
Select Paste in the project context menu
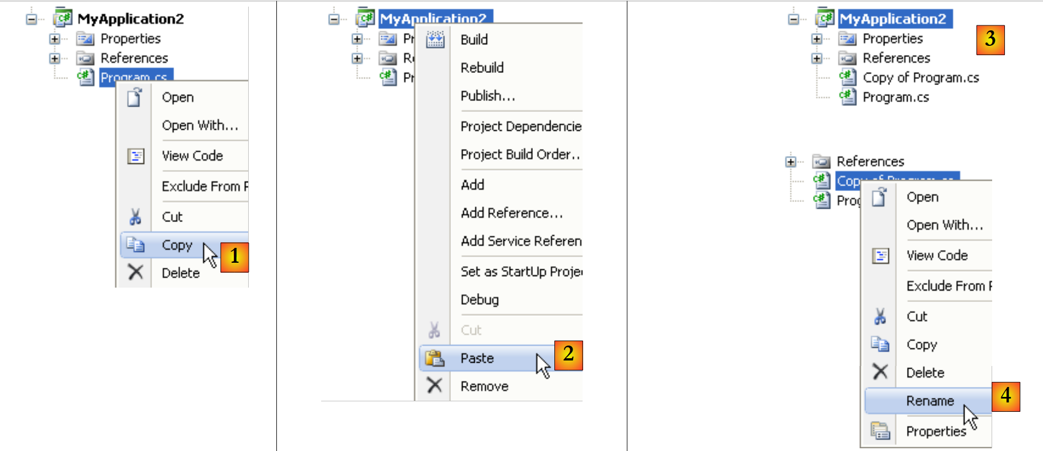click(x=477, y=358)
